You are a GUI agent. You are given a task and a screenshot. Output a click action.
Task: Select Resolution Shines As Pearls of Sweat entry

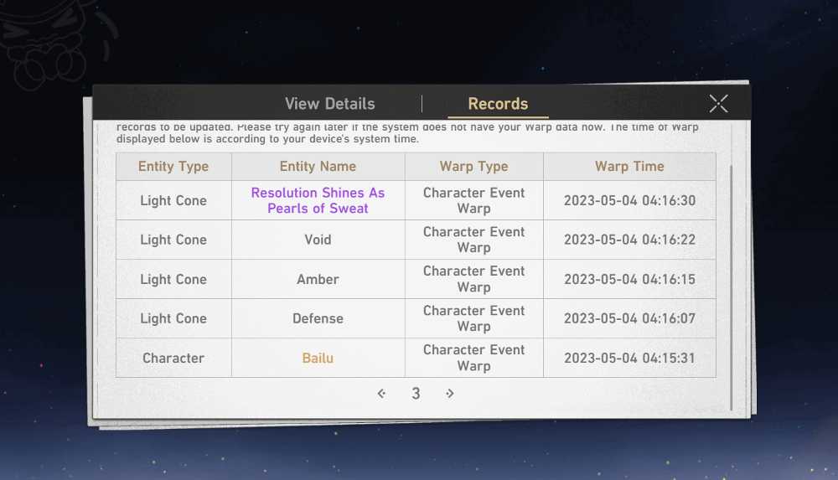318,200
